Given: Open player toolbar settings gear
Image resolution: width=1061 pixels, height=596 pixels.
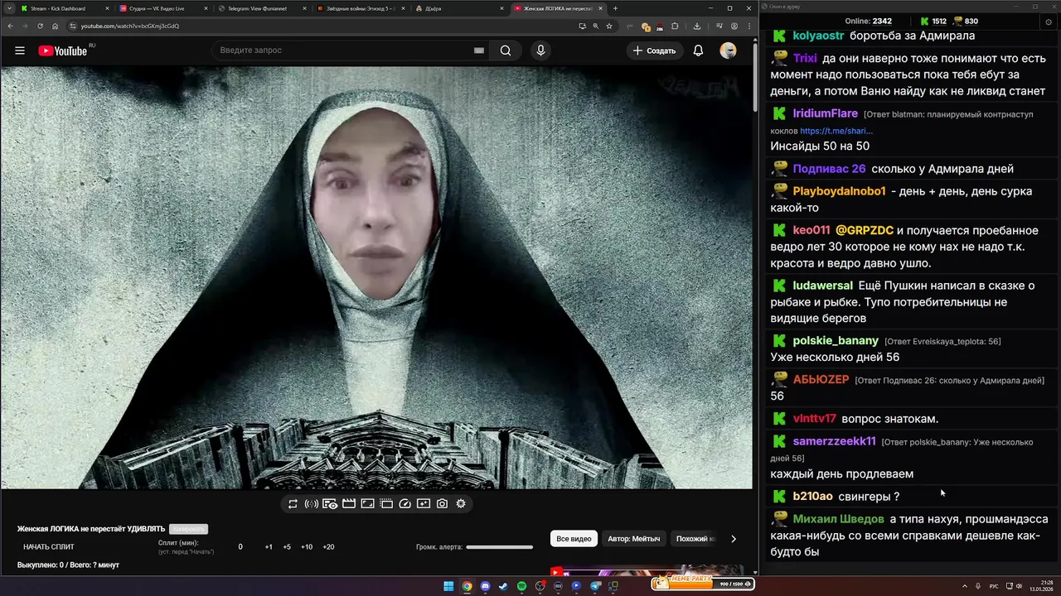Looking at the screenshot, I should [x=461, y=503].
